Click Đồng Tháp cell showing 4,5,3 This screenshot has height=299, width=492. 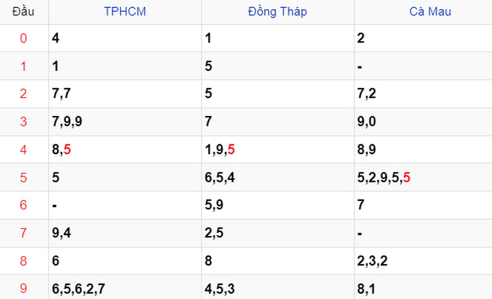(278, 289)
